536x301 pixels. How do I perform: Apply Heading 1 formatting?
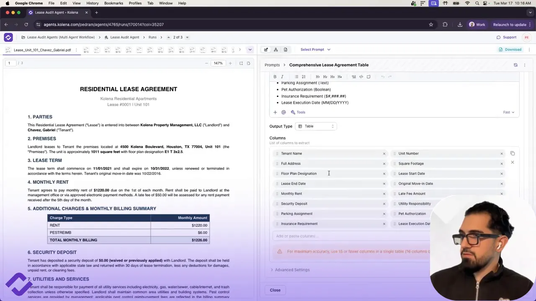(x=318, y=77)
